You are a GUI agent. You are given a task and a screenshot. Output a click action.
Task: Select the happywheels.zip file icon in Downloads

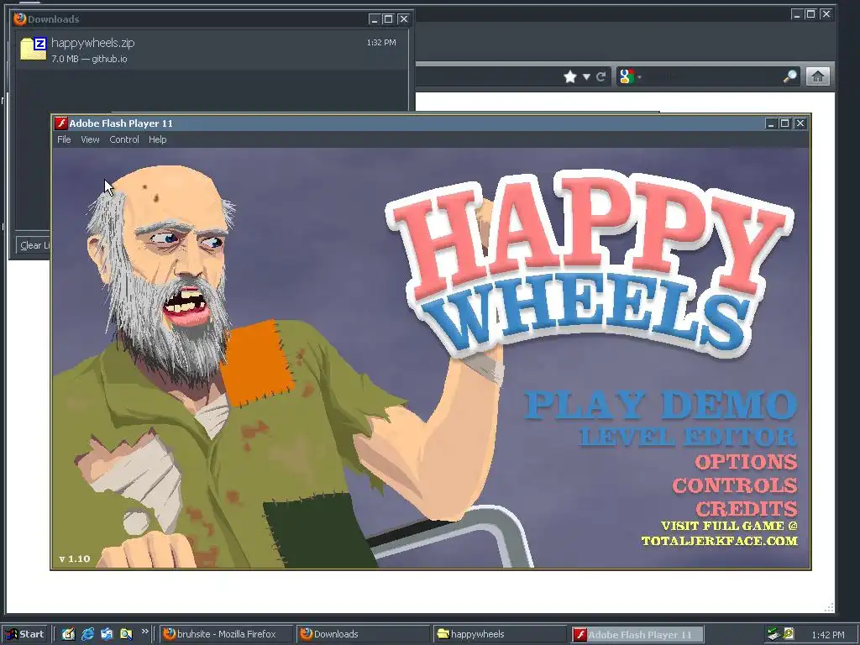pos(33,48)
